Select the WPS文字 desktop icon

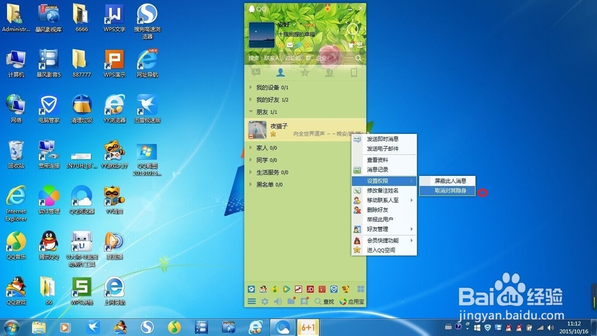point(114,18)
